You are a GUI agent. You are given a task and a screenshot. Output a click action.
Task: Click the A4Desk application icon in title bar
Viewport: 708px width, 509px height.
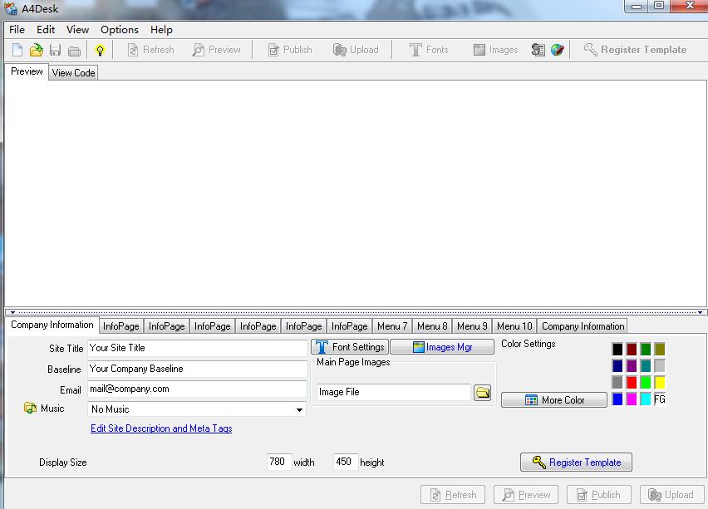[11, 8]
